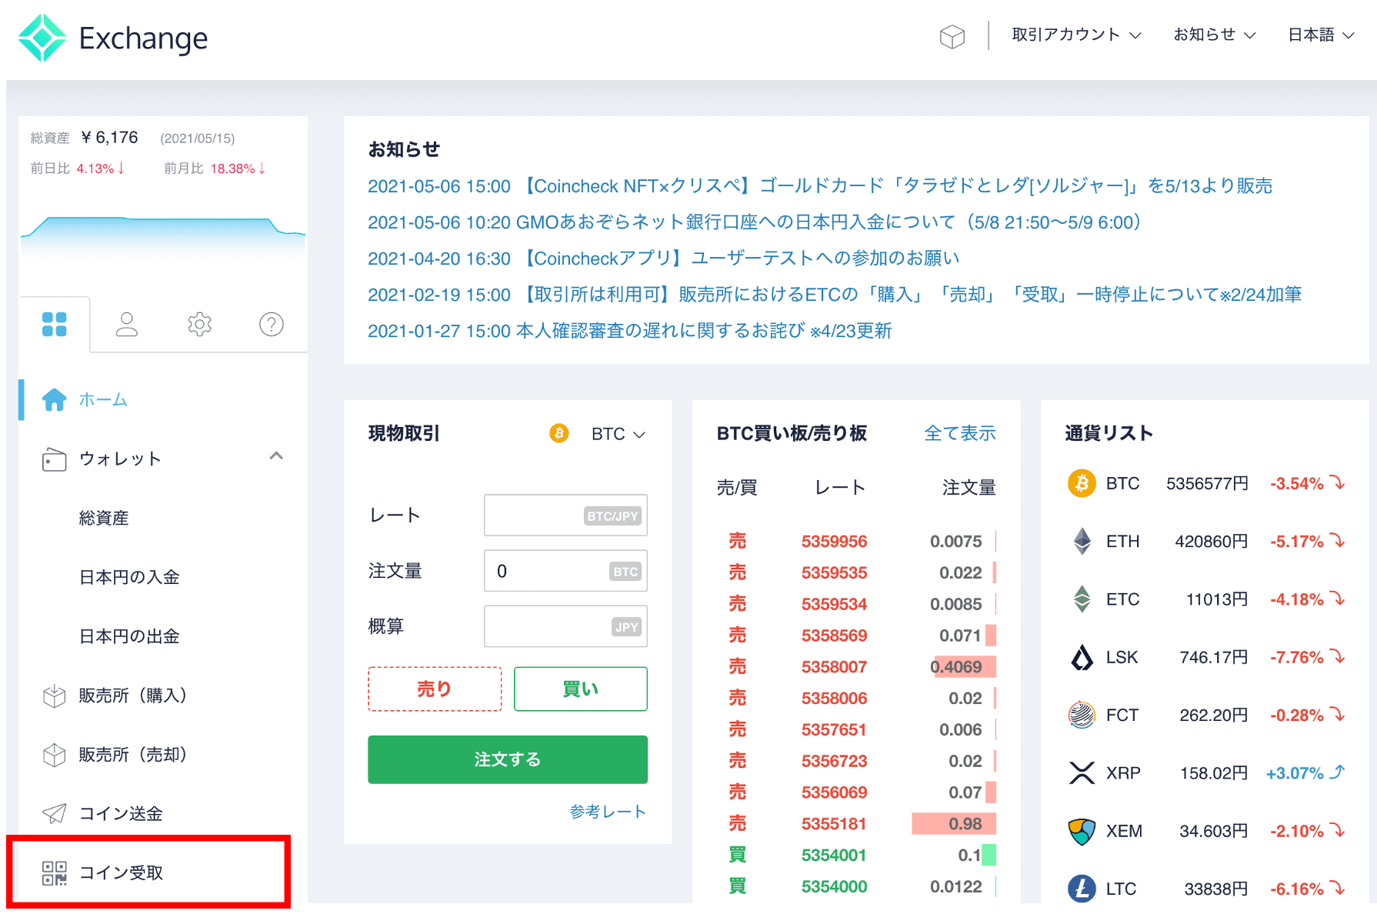1377x914 pixels.
Task: Toggle 売り mode in the trade panel
Action: pos(434,689)
